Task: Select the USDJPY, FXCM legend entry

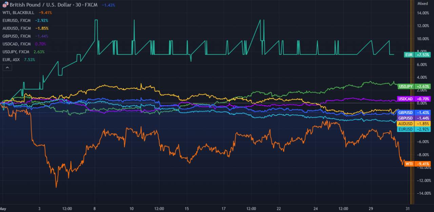Action: pyautogui.click(x=16, y=52)
